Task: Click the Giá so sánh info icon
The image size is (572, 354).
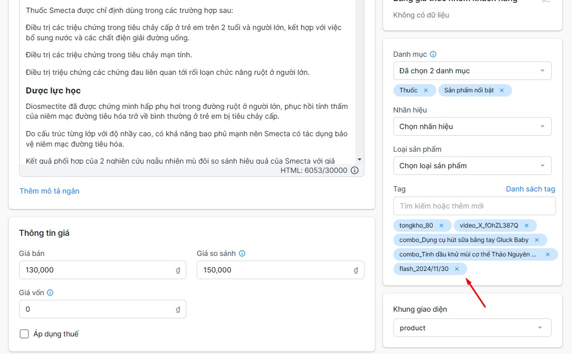Action: coord(242,253)
